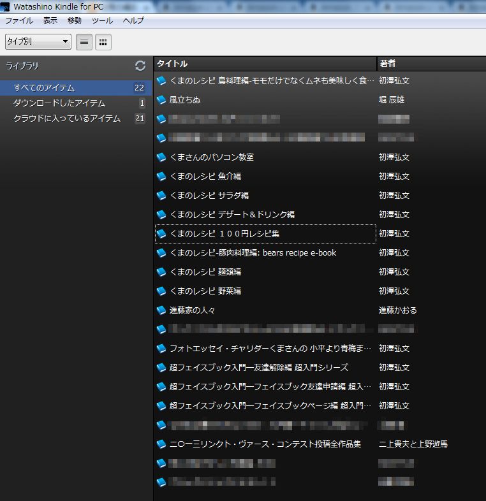The width and height of the screenshot is (486, 501).
Task: Click book icon beside 鳥料理編 row
Action: tap(161, 81)
